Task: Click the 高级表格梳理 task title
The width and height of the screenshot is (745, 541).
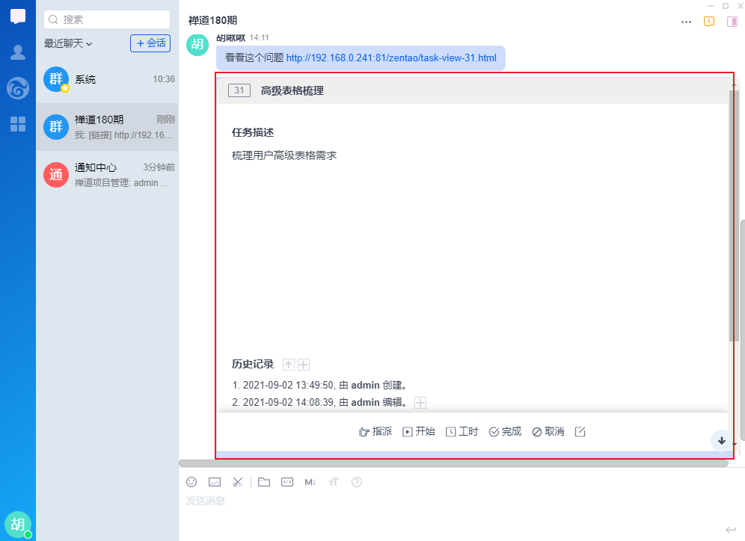Action: [x=292, y=90]
